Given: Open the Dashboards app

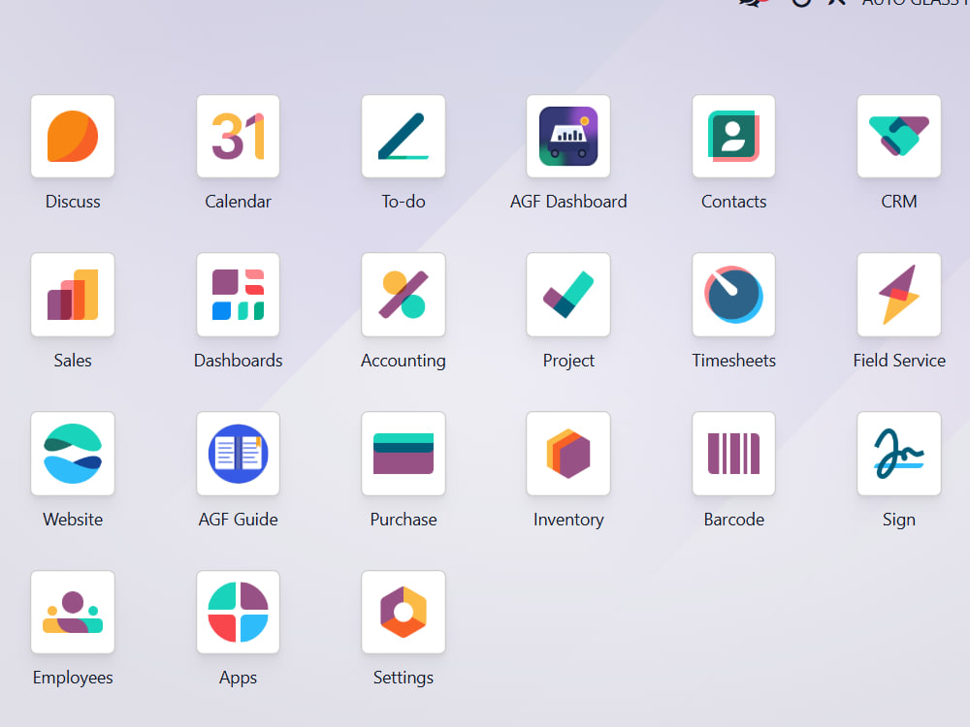Looking at the screenshot, I should click(239, 295).
